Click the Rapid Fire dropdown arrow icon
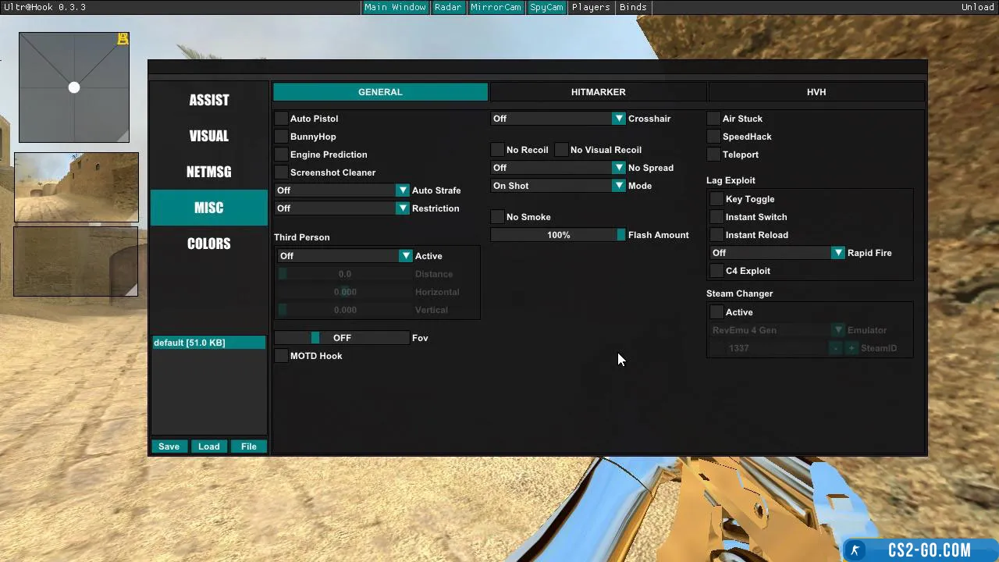 [x=837, y=253]
